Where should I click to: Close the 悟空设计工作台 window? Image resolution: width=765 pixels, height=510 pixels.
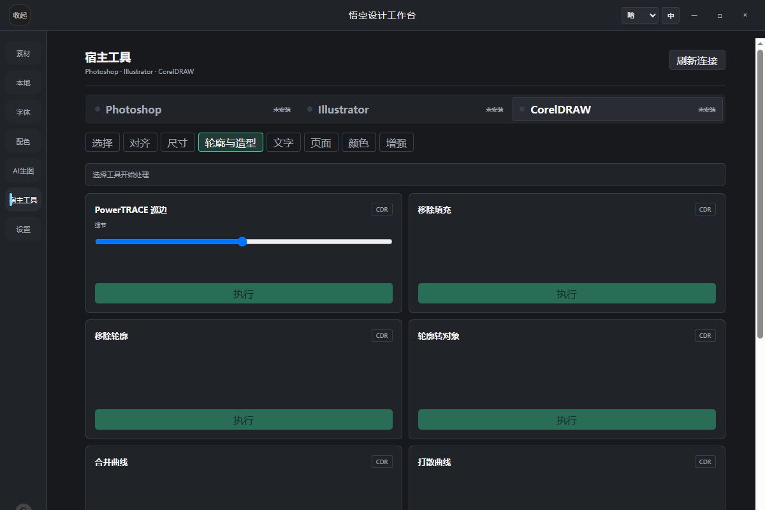(x=745, y=15)
